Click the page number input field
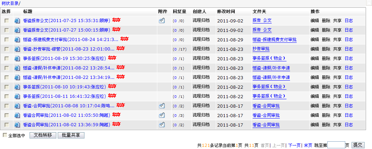Viewport: 372px width, 149px height. pyautogui.click(x=336, y=145)
